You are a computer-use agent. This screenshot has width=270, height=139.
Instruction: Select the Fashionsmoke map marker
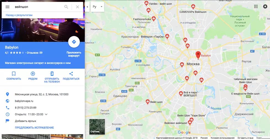tap(153, 19)
